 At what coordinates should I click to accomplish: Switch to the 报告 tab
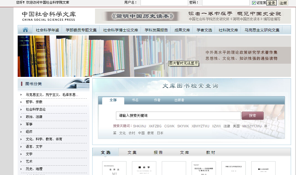[x=158, y=152]
